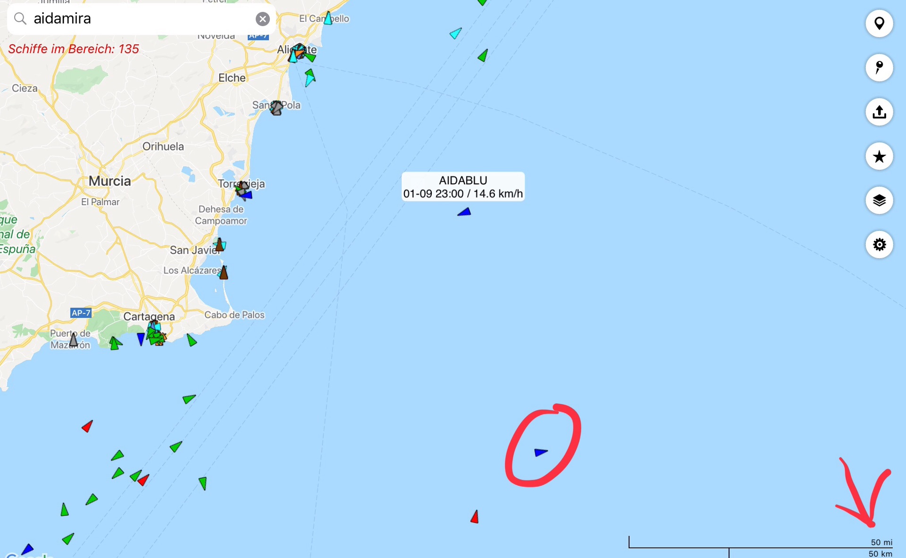
Task: Open the settings gear button
Action: tap(879, 245)
